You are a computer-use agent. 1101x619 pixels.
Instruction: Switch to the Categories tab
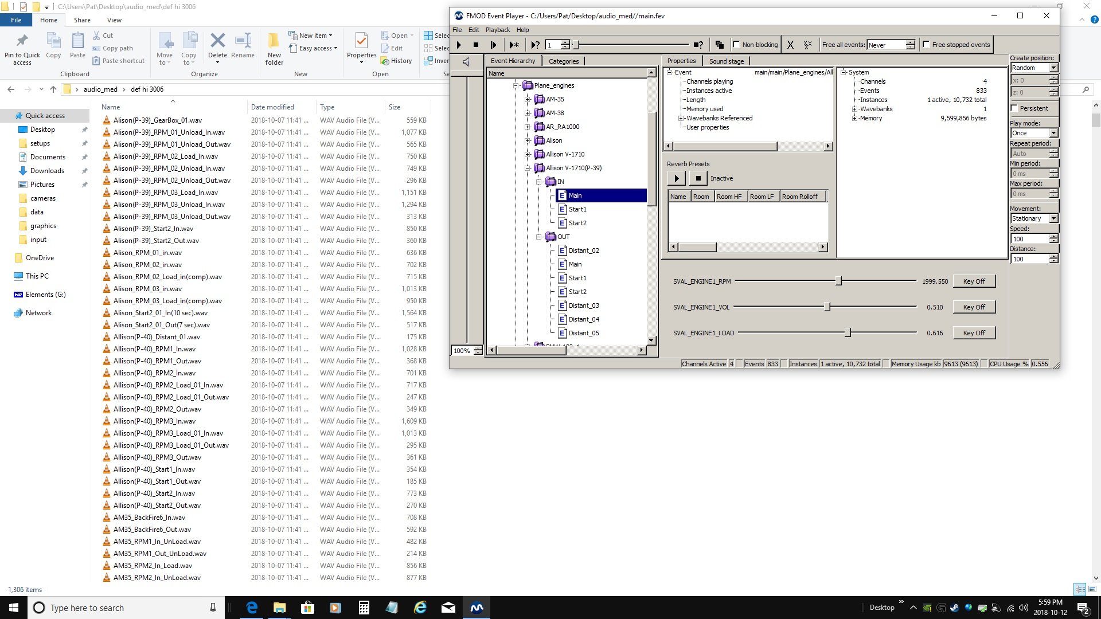tap(563, 61)
